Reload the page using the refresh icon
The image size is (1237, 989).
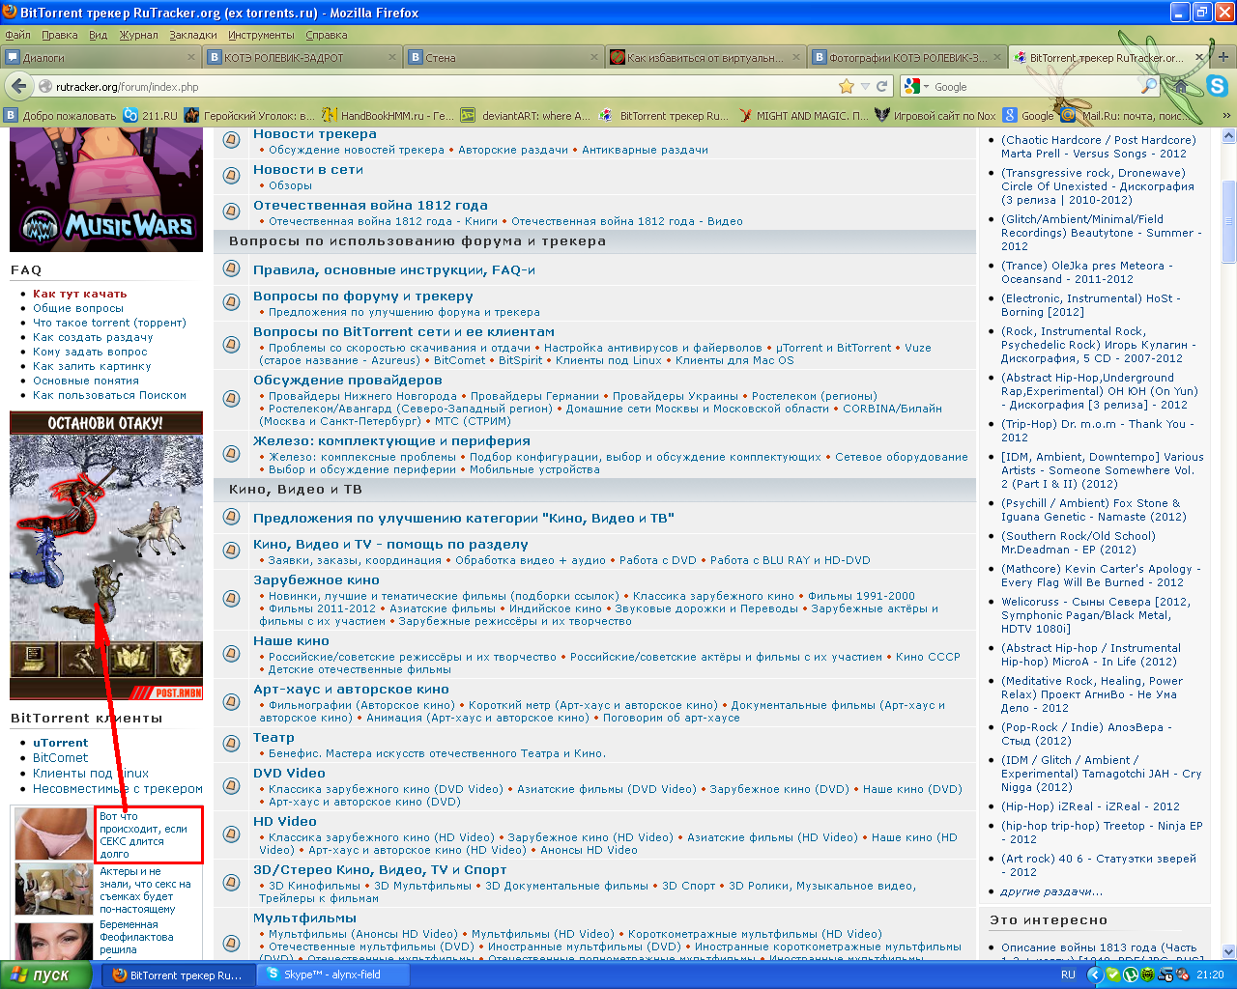pyautogui.click(x=881, y=86)
